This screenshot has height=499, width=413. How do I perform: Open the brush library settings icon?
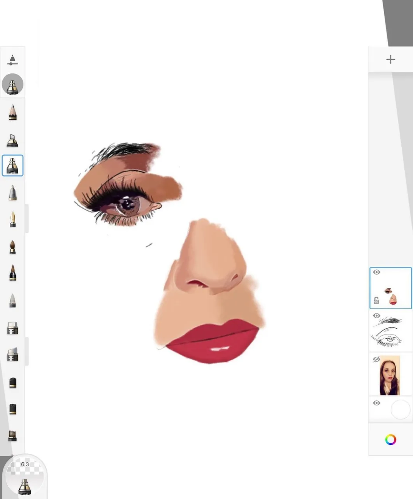tap(12, 60)
